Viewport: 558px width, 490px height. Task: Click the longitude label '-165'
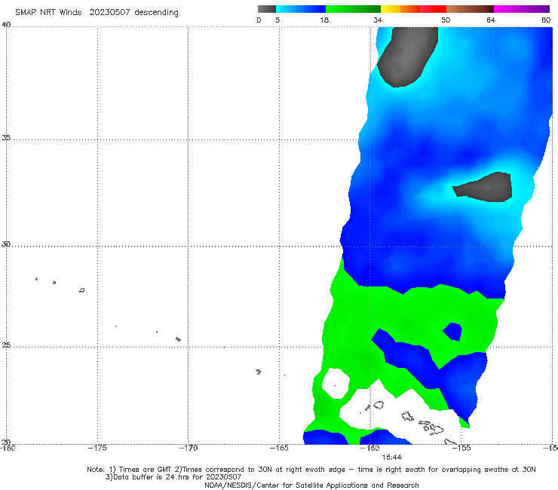(279, 448)
